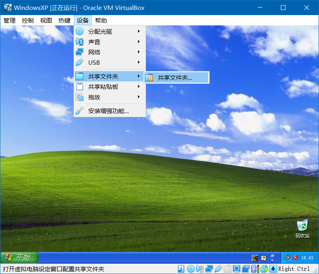The width and height of the screenshot is (319, 274).
Task: Expand the 分配光驱 submenu
Action: coord(110,31)
